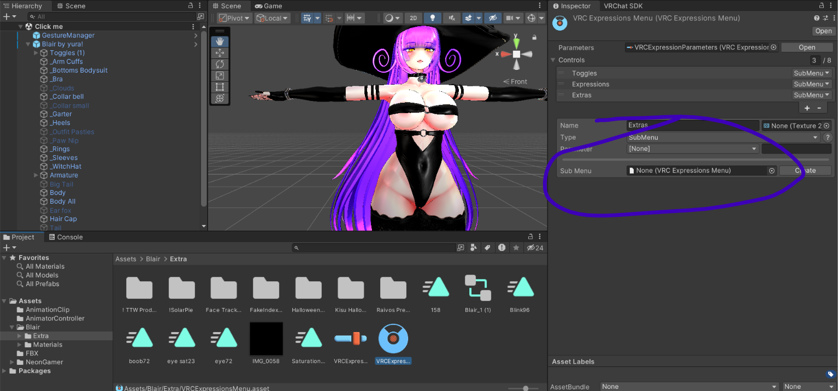
Task: Click the Scene gizmo red X axis
Action: tap(505, 54)
